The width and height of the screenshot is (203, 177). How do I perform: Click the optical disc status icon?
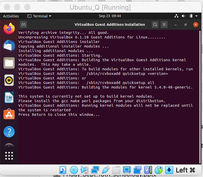tap(74, 170)
